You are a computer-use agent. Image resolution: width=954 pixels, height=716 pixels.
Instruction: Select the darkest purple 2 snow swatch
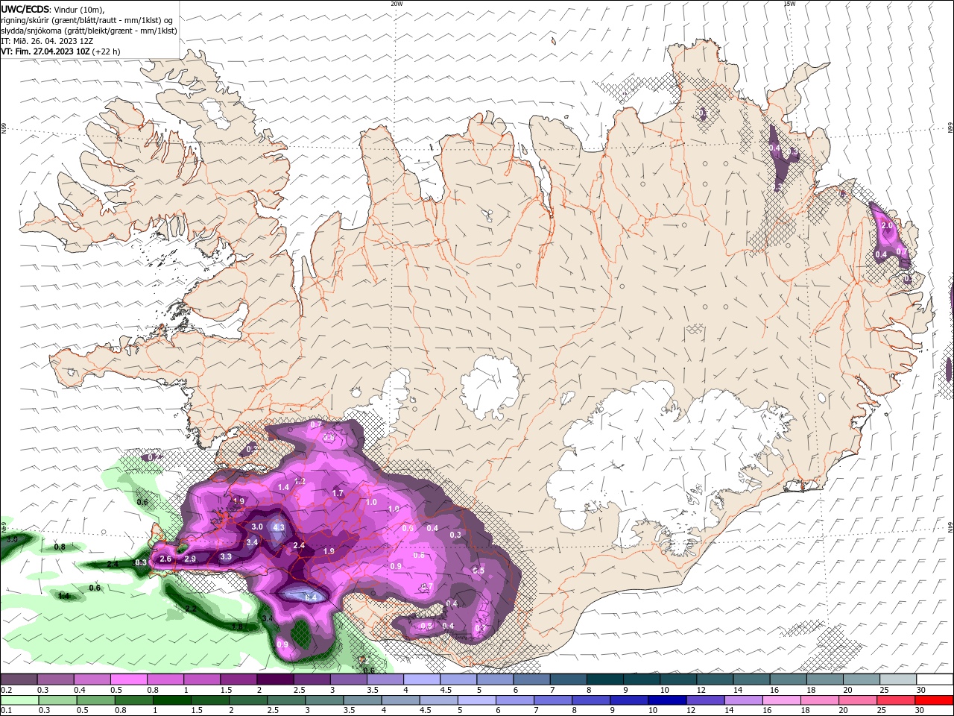(x=275, y=679)
